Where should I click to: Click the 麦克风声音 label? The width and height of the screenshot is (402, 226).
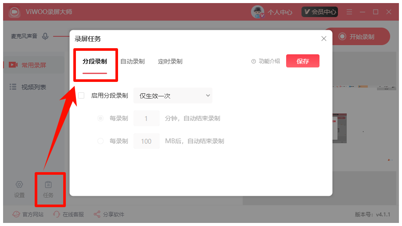click(24, 36)
